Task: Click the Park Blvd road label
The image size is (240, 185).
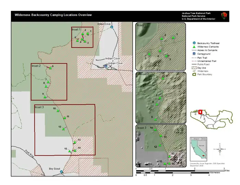Action: (x=29, y=153)
